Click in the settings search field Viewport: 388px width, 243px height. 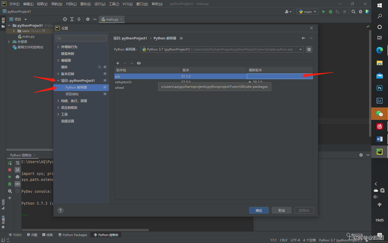tap(81, 38)
